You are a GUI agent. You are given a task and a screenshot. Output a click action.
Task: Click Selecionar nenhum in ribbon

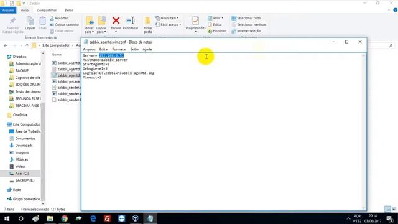click(x=249, y=25)
